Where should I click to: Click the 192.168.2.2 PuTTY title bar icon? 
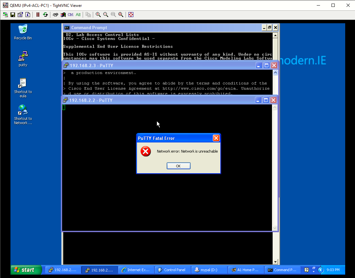(x=65, y=100)
